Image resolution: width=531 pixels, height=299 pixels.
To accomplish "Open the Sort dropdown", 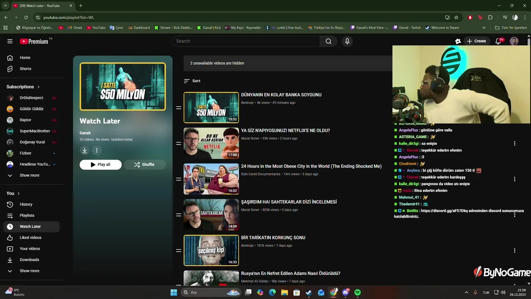I will [192, 81].
